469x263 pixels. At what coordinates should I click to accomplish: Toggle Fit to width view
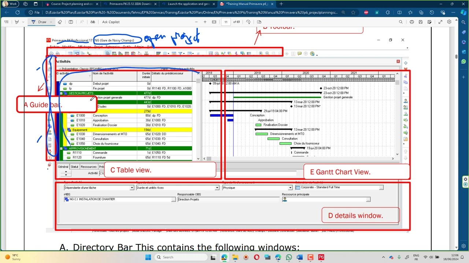(214, 22)
